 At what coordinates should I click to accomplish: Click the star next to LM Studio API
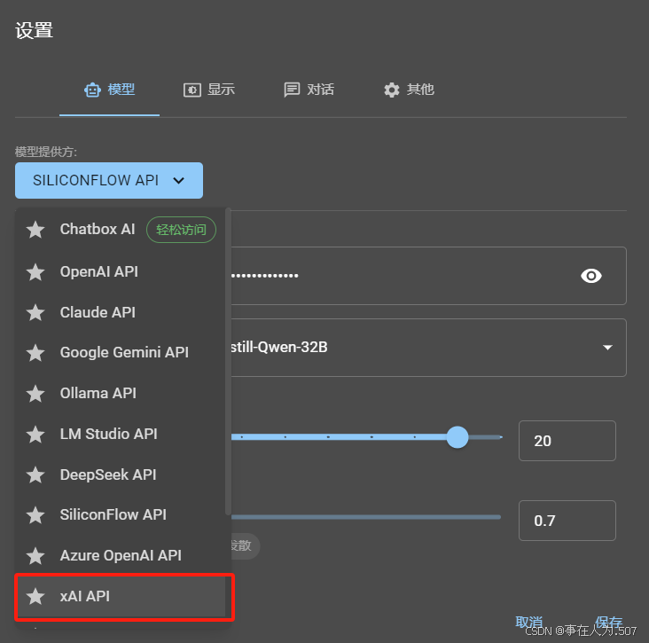tap(35, 435)
